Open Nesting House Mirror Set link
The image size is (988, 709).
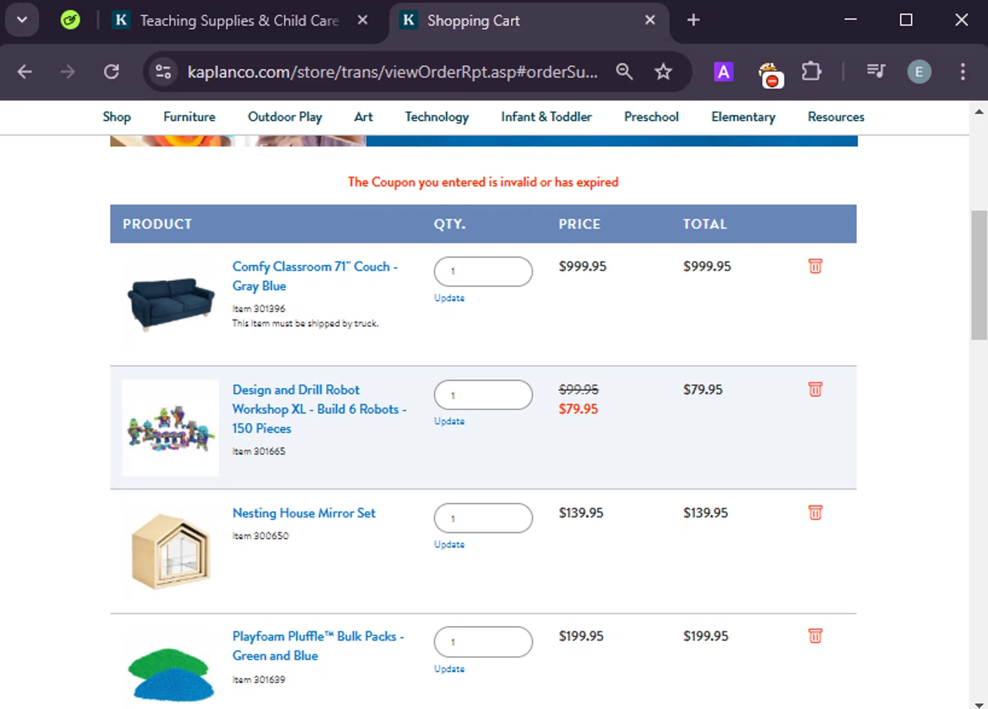[304, 513]
